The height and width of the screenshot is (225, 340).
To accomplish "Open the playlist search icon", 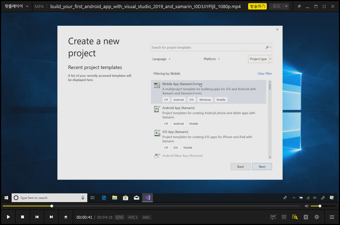I will tap(295, 217).
